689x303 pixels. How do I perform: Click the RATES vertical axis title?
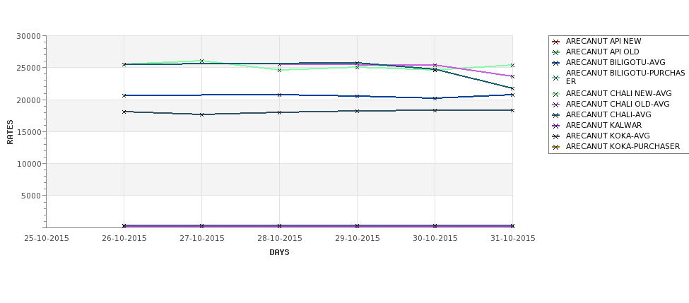pyautogui.click(x=10, y=132)
